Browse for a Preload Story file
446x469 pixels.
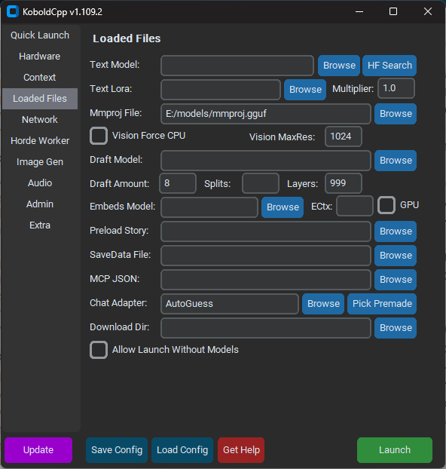396,231
